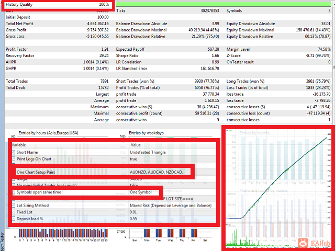Image resolution: width=335 pixels, height=251 pixels.
Task: Click the Entries by weekdays chart title
Action: [x=146, y=133]
